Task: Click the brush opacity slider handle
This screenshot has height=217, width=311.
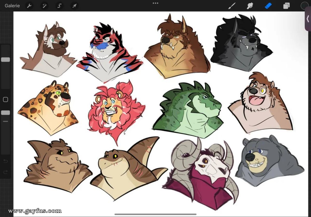Action: [x=5, y=113]
